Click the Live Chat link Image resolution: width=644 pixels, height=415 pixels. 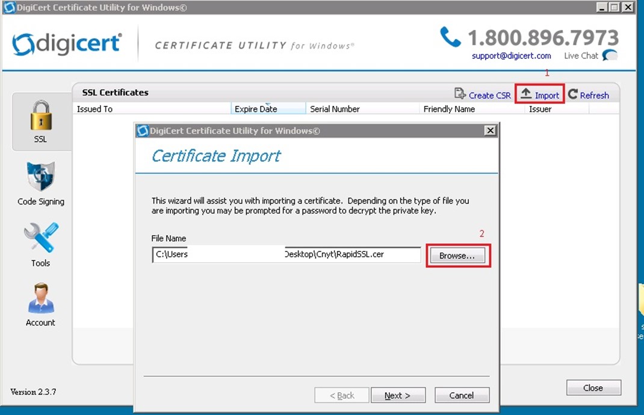(x=581, y=55)
